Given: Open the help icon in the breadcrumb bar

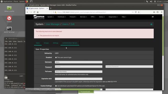Looking at the screenshot, I should pyautogui.click(x=151, y=24).
